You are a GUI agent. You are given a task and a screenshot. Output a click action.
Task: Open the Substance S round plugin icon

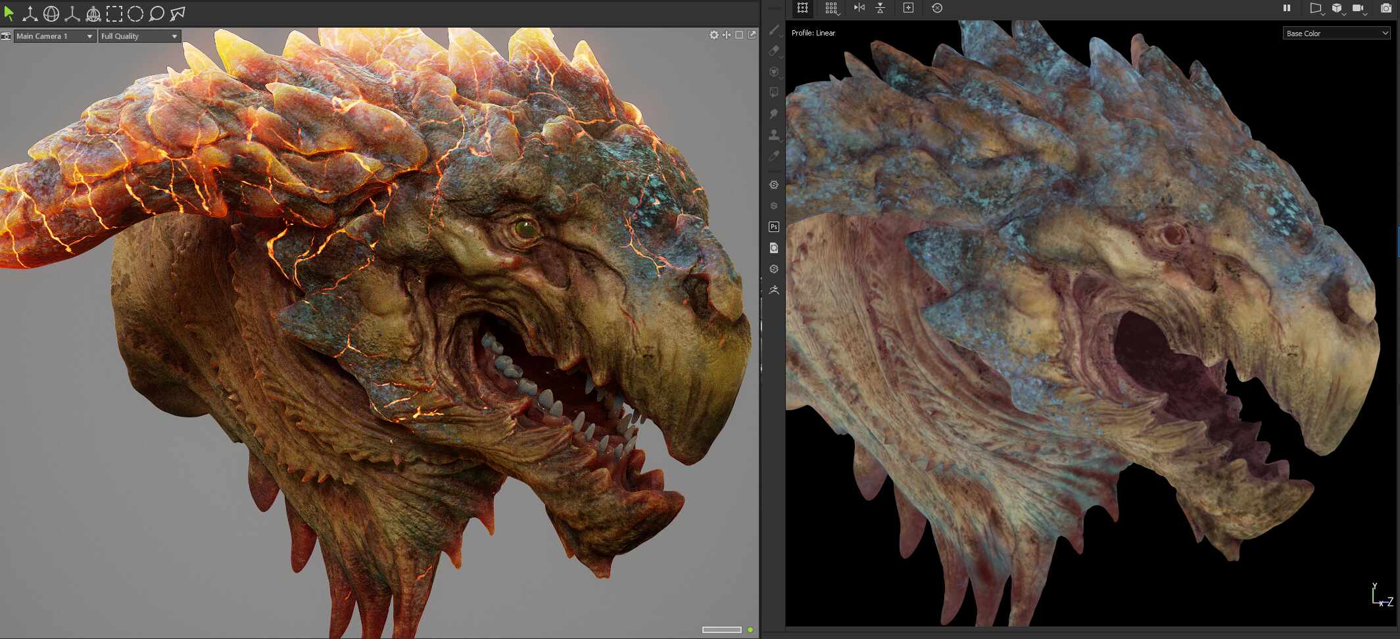(x=774, y=206)
